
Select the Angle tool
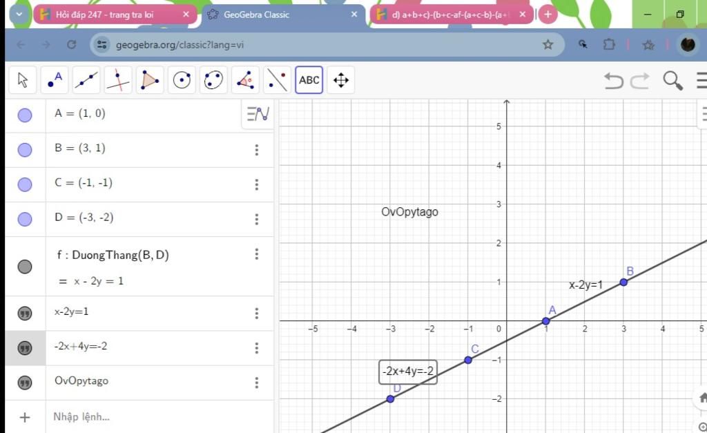coord(245,80)
